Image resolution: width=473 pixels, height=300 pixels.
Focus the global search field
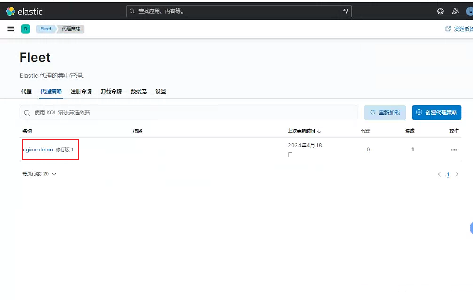(x=239, y=11)
